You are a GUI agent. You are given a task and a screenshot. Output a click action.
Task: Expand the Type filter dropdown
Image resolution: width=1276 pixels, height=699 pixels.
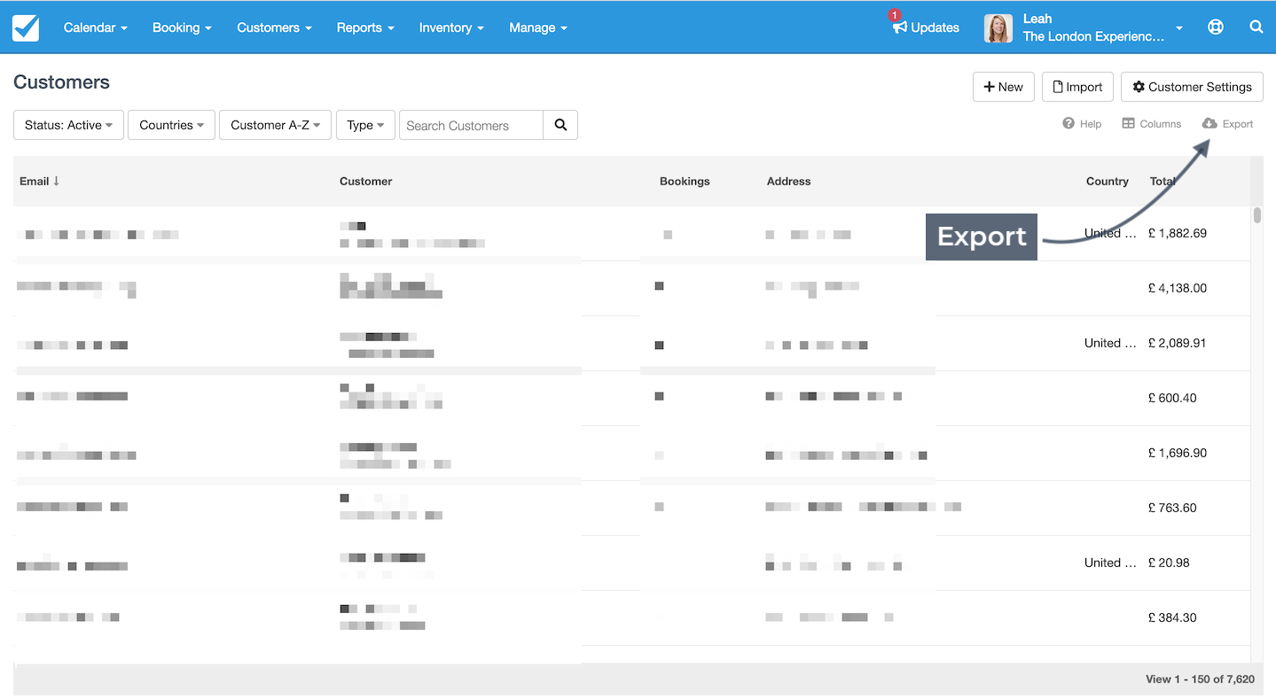click(x=365, y=125)
